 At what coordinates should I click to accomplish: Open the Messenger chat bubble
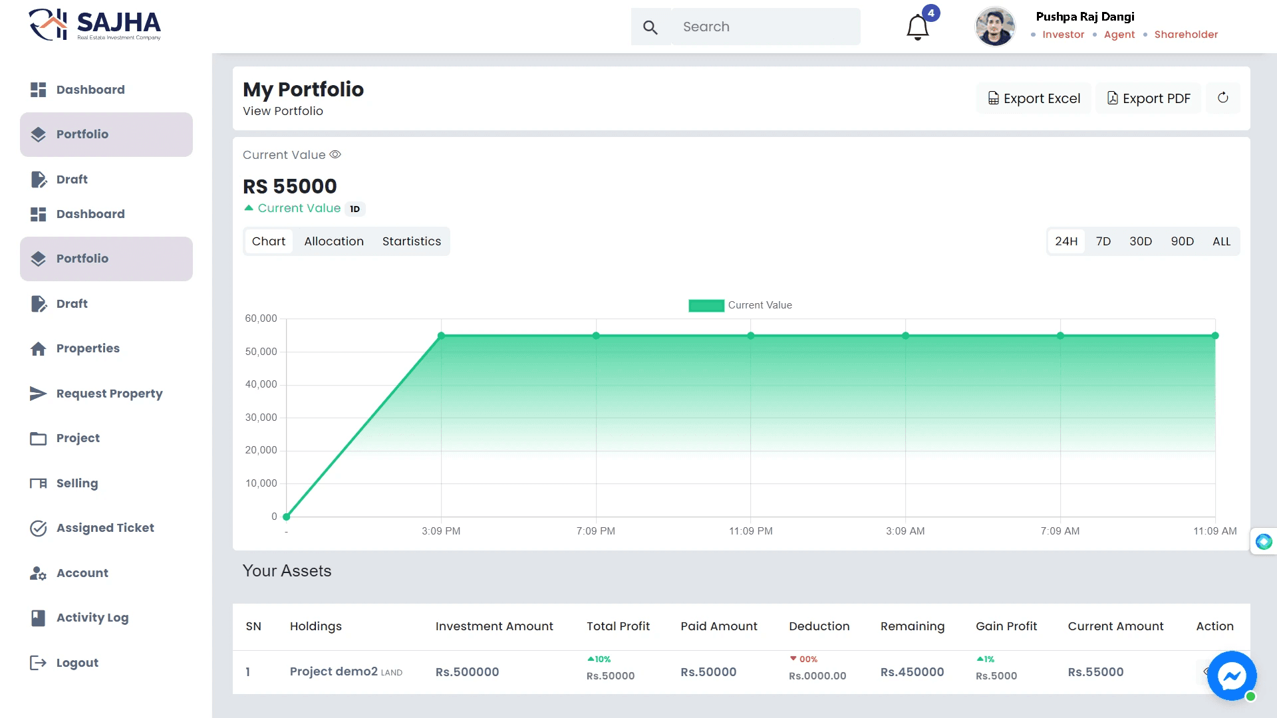click(x=1232, y=676)
